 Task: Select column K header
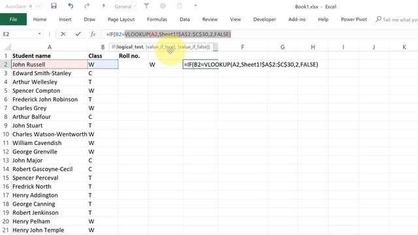point(404,47)
